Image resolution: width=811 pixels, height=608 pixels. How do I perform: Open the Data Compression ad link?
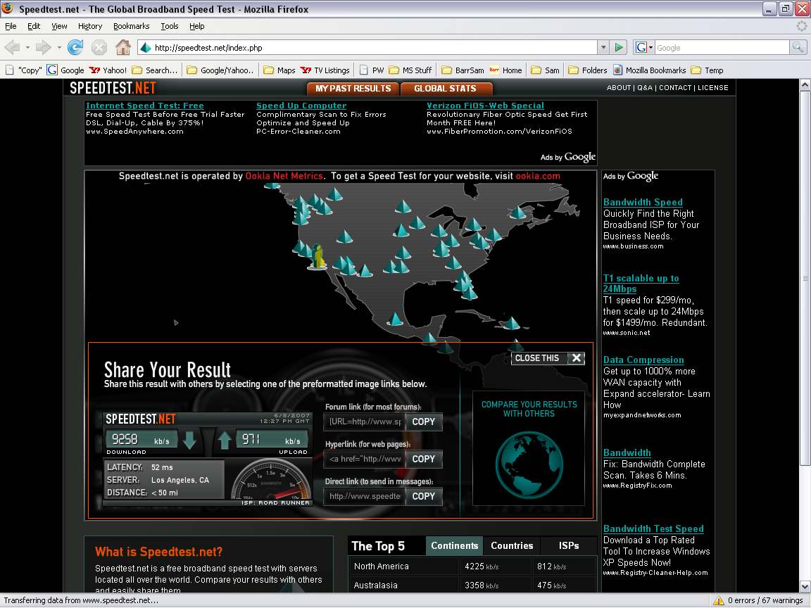(x=643, y=360)
